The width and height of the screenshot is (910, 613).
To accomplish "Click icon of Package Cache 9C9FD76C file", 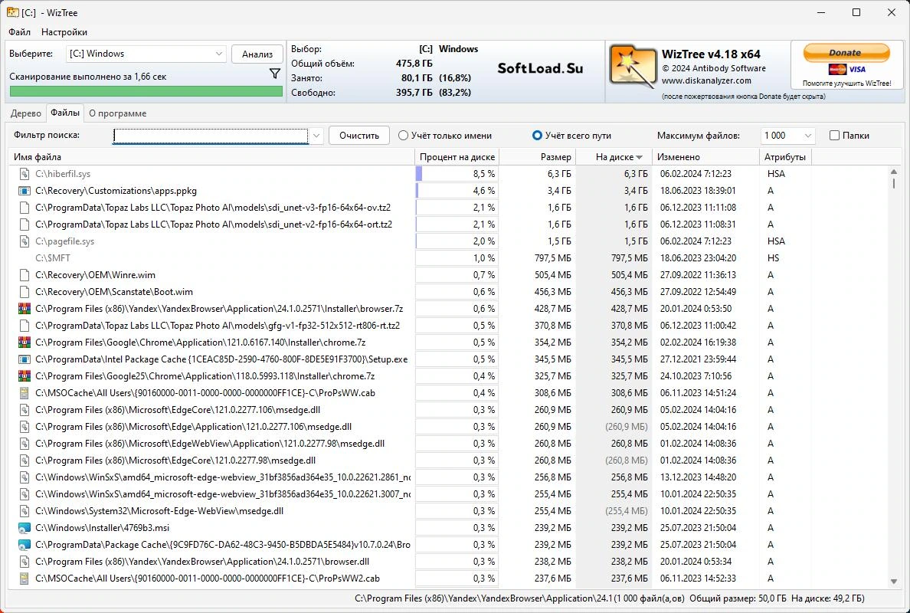I will pos(24,545).
